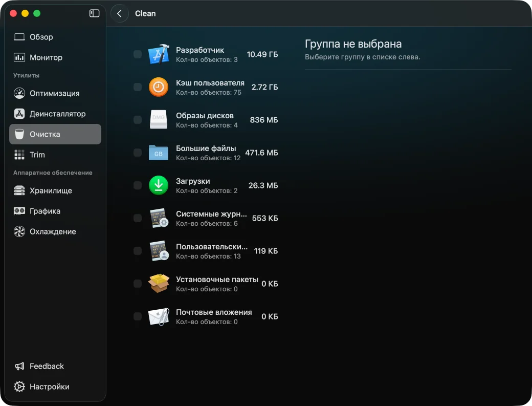This screenshot has height=406, width=532.
Task: Click the Установочные пакеты box icon
Action: click(159, 283)
